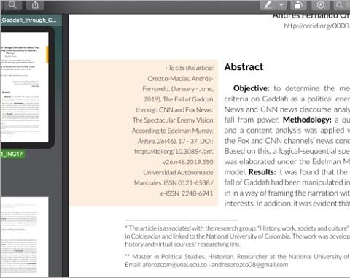Image resolution: width=350 pixels, height=278 pixels.
Task: Select the Gaddafi_through_C... sidebar document title
Action: pyautogui.click(x=29, y=20)
